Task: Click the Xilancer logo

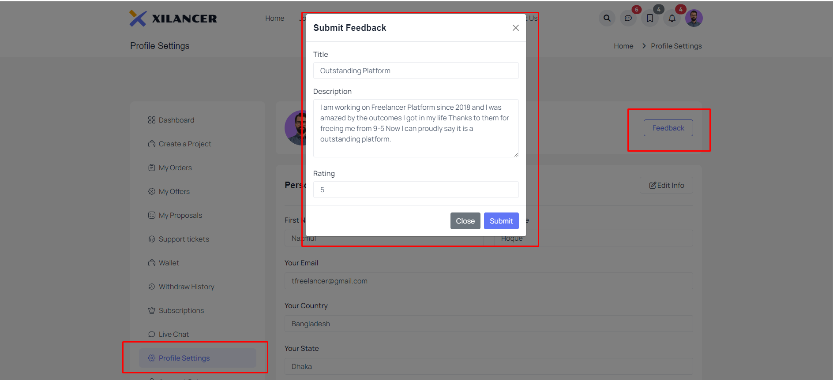Action: pyautogui.click(x=173, y=19)
